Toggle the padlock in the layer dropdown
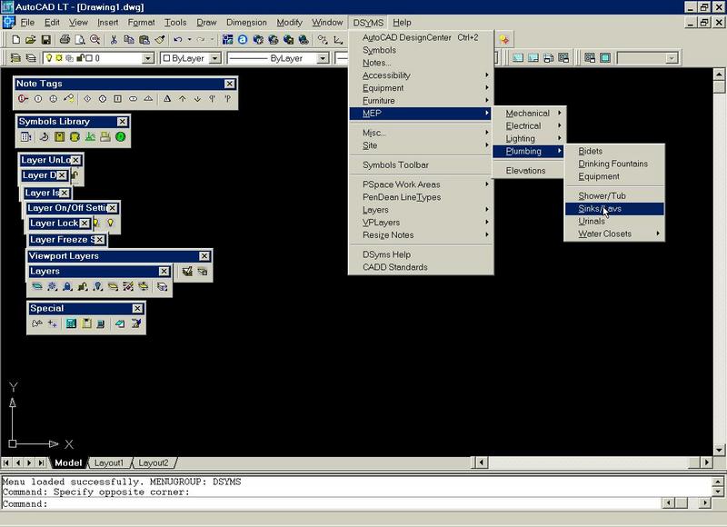727x527 pixels. pyautogui.click(x=80, y=58)
